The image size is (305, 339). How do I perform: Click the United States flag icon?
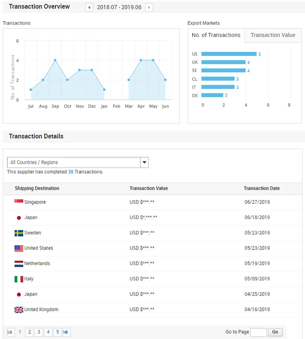19,248
